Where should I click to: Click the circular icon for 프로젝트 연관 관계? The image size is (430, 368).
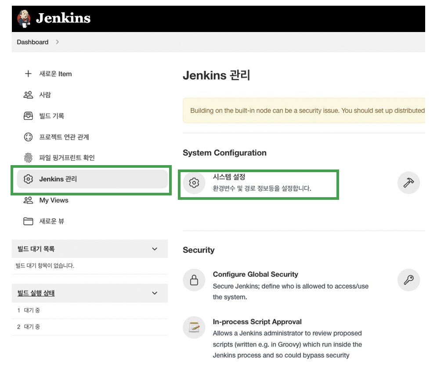(x=28, y=137)
